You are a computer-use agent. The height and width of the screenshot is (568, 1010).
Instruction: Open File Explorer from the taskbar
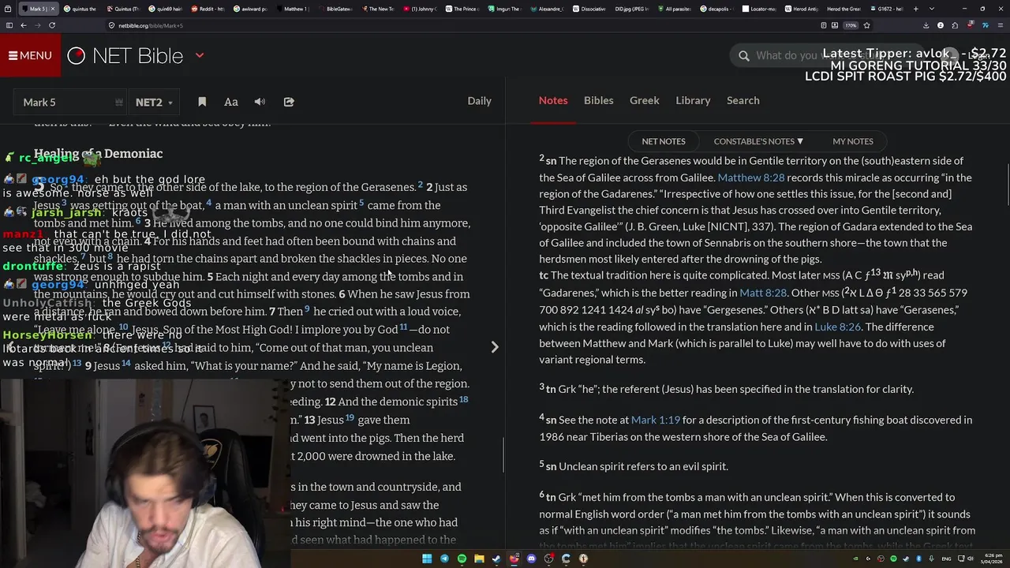[x=479, y=559]
